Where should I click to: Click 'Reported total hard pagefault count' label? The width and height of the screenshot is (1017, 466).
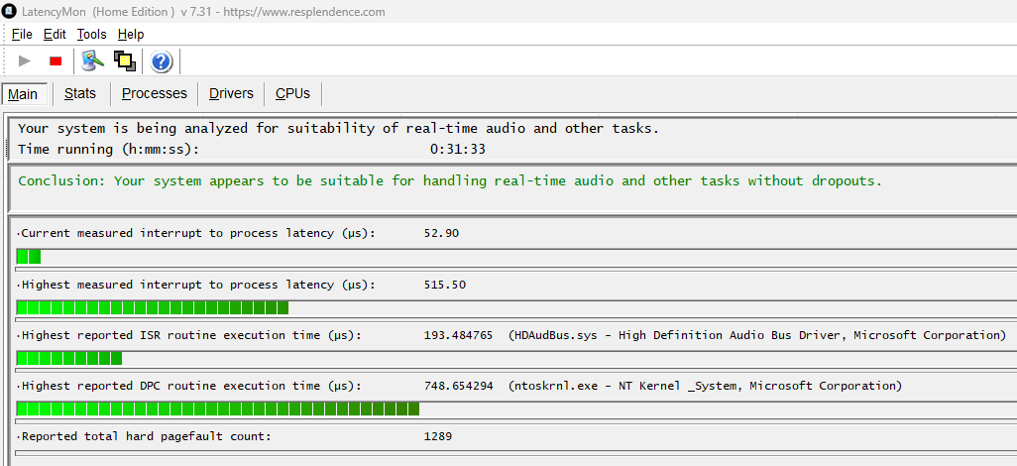144,436
